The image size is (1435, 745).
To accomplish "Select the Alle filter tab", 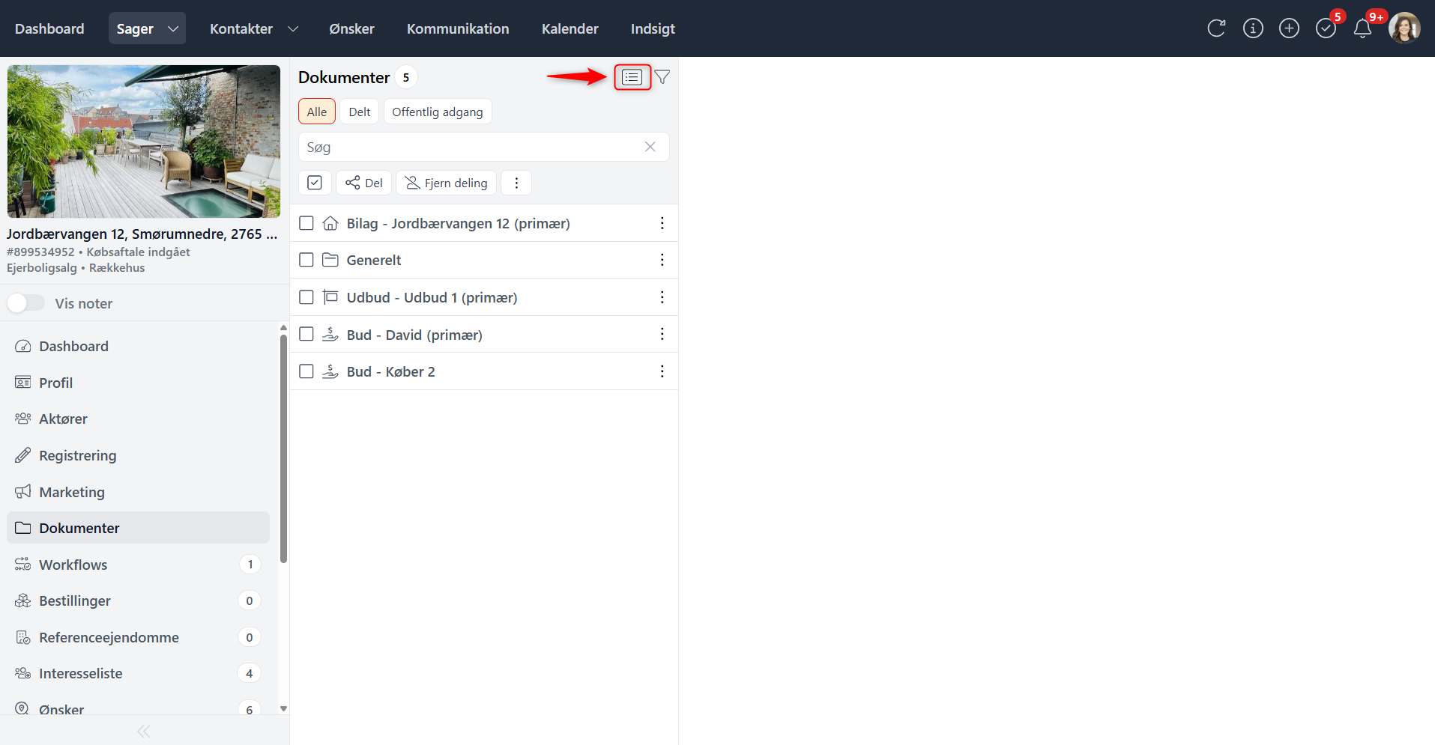I will (317, 112).
